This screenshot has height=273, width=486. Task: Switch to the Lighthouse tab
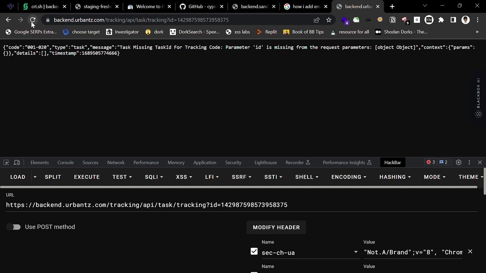click(265, 162)
